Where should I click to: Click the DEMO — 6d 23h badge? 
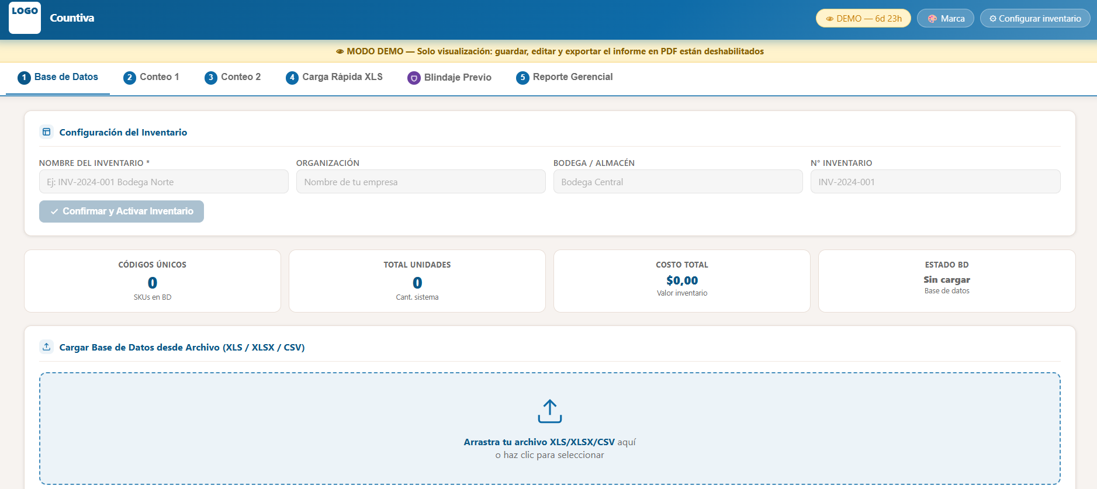click(863, 18)
